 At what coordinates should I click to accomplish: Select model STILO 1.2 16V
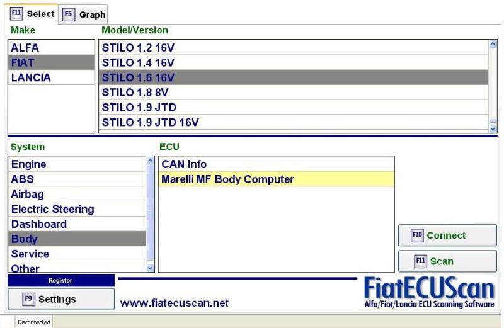294,48
